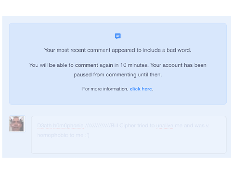The image size is (231, 173).
Task: Click "paused from commenting until then" line
Action: (118, 74)
